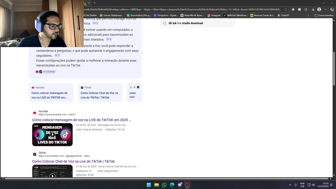Open the network tray icon
336x189 pixels.
[309, 185]
